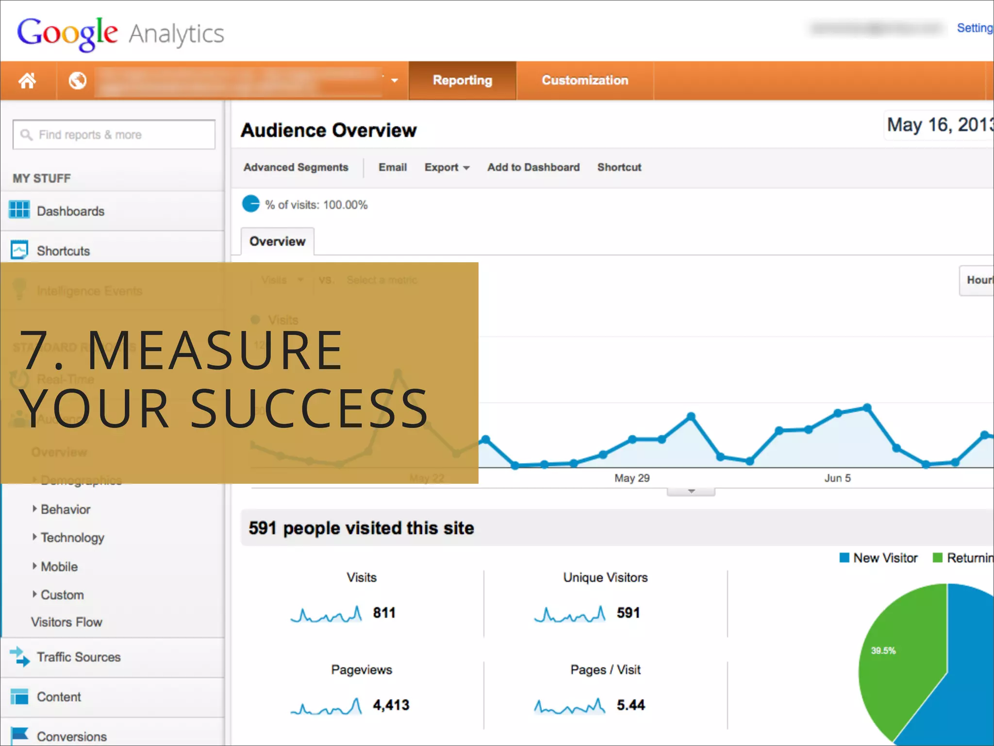
Task: Click the search magnifier icon
Action: pyautogui.click(x=26, y=135)
